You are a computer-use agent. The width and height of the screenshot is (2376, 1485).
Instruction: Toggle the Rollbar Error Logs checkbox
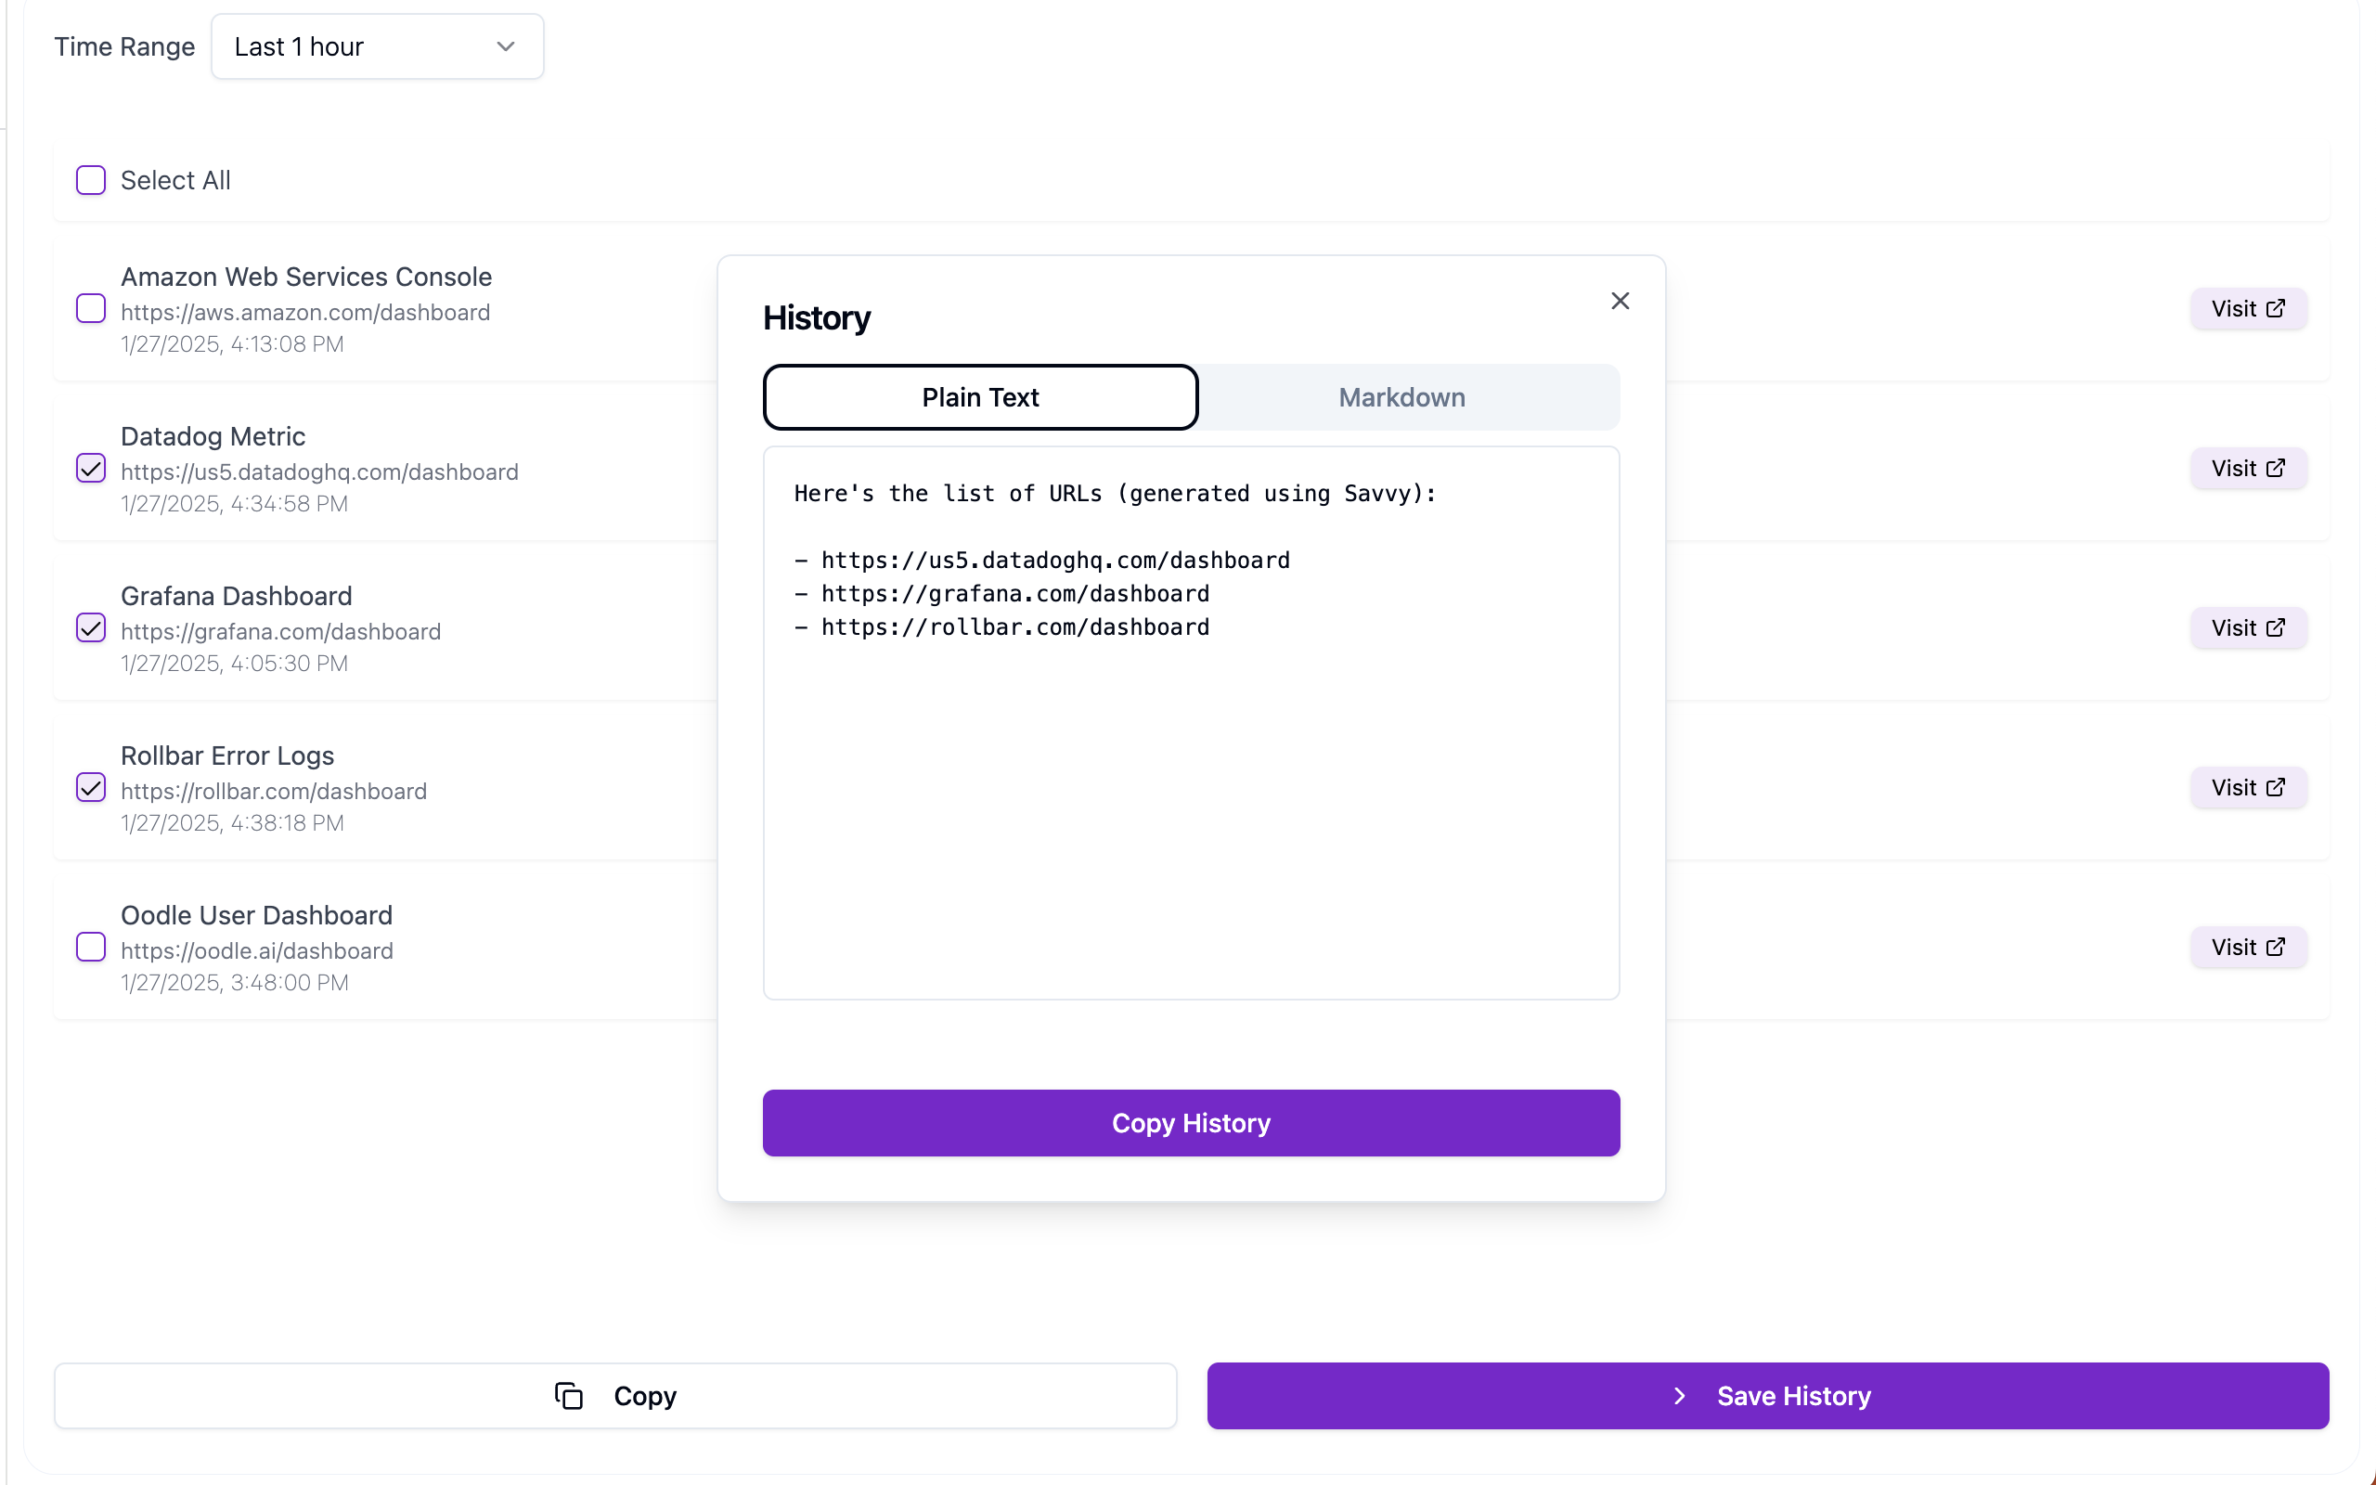tap(91, 787)
